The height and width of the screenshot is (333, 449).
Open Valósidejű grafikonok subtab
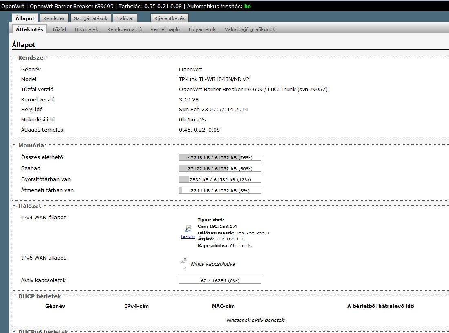[250, 29]
